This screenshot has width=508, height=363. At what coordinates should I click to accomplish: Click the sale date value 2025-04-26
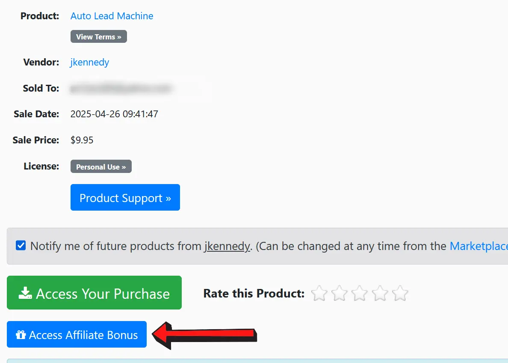tap(95, 114)
